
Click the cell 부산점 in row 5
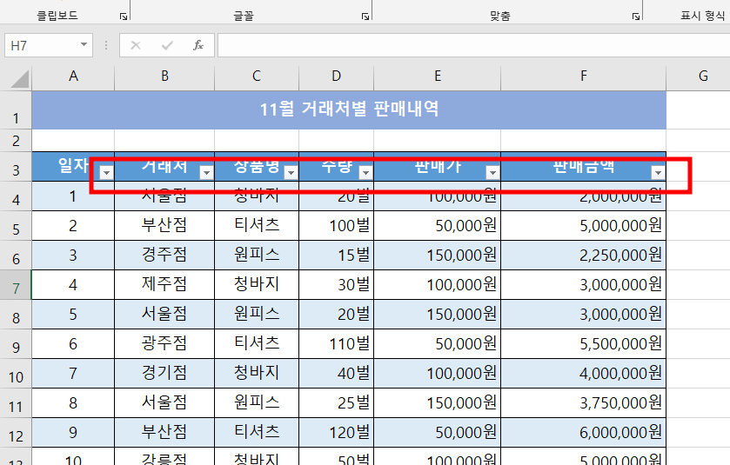click(x=164, y=225)
